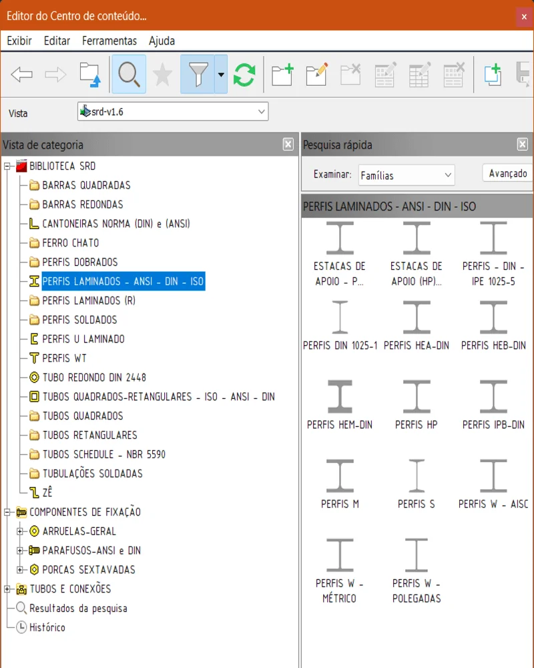534x668 pixels.
Task: Toggle the magnifier search panel icon
Action: [x=128, y=74]
